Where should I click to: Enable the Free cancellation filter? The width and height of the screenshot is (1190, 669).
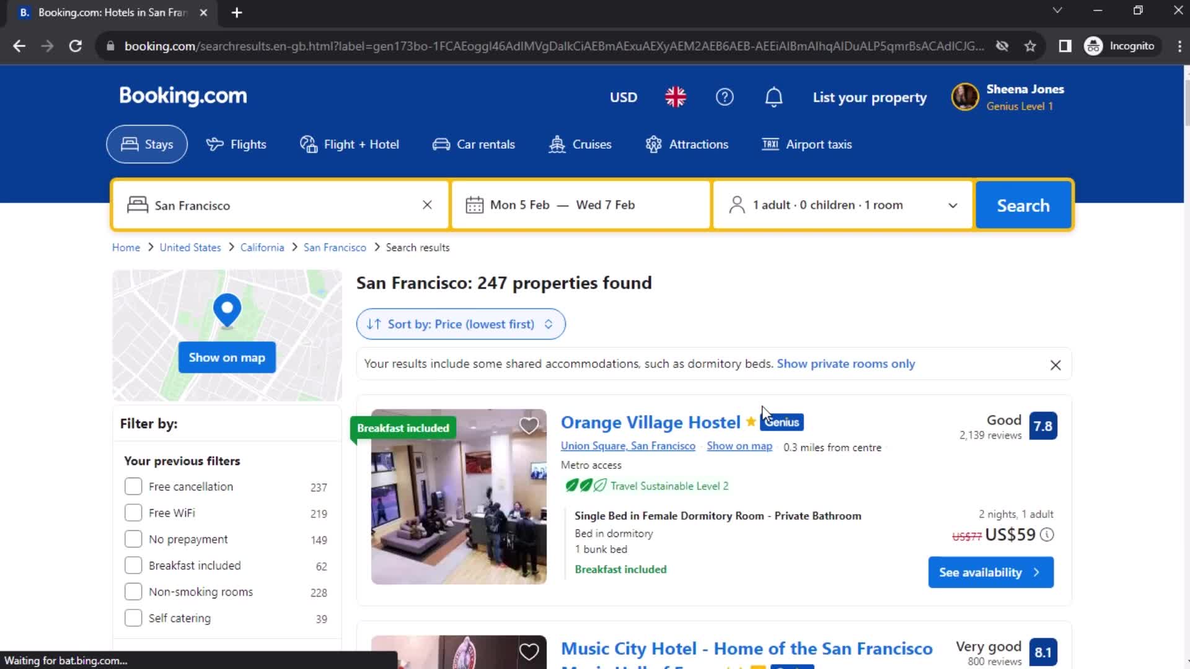click(133, 486)
